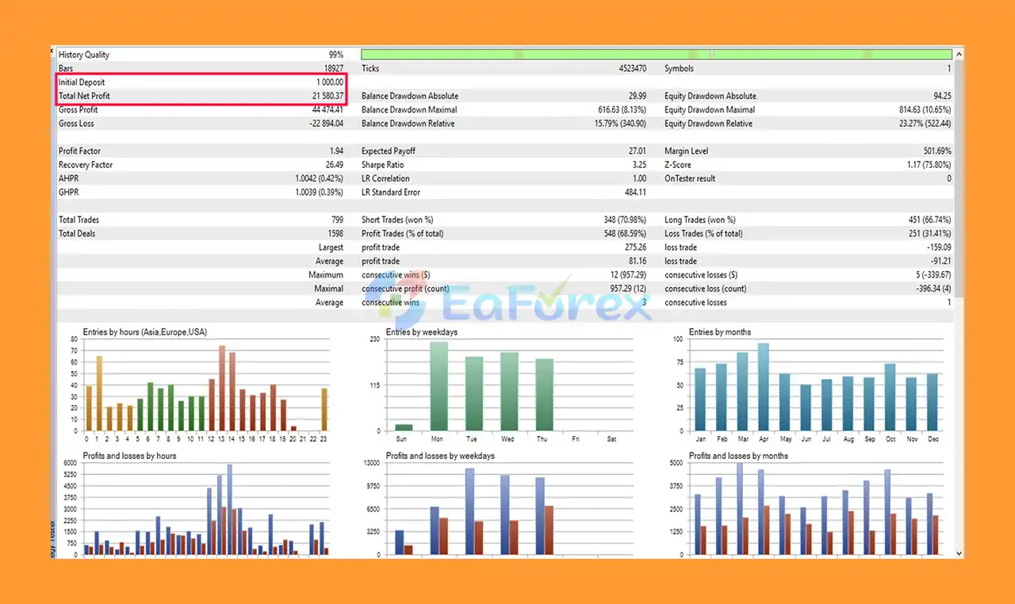Select the Initial Deposit row
Image resolution: width=1015 pixels, height=604 pixels.
tap(201, 82)
